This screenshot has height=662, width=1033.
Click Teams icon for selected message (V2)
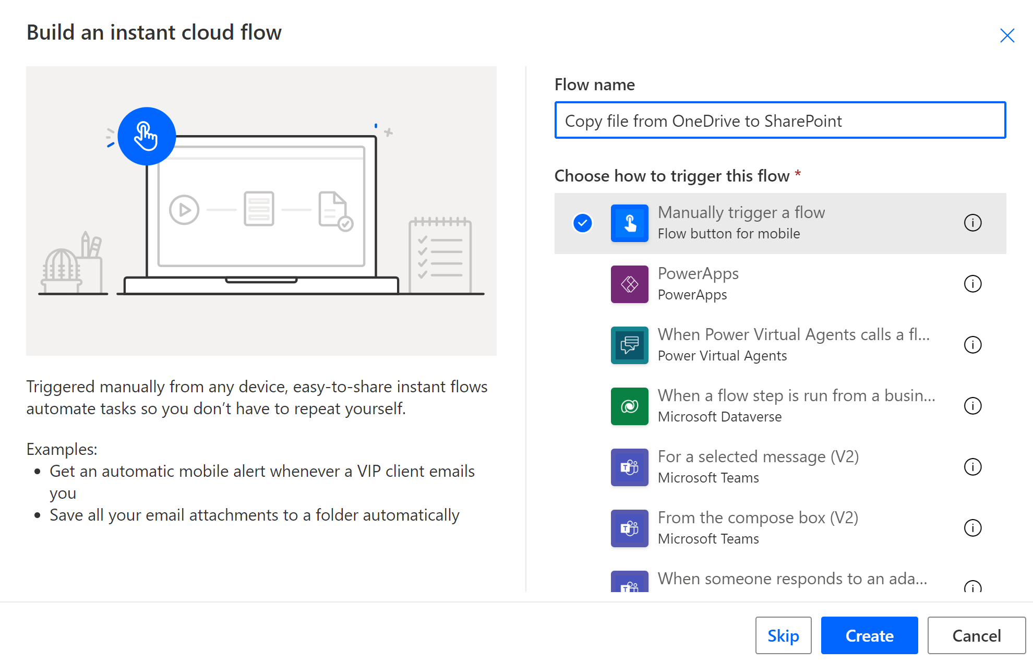[x=629, y=467]
